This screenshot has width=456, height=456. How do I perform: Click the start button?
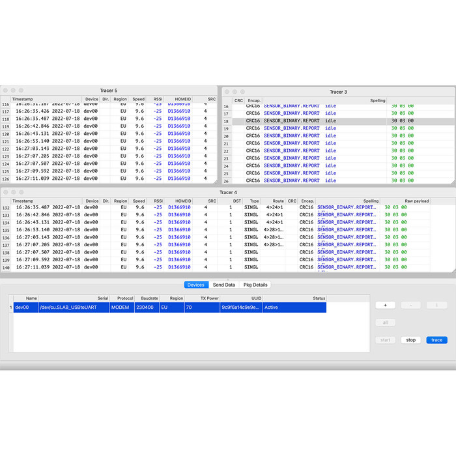click(x=385, y=340)
